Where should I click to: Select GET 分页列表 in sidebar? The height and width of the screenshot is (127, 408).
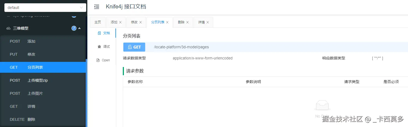pos(43,67)
